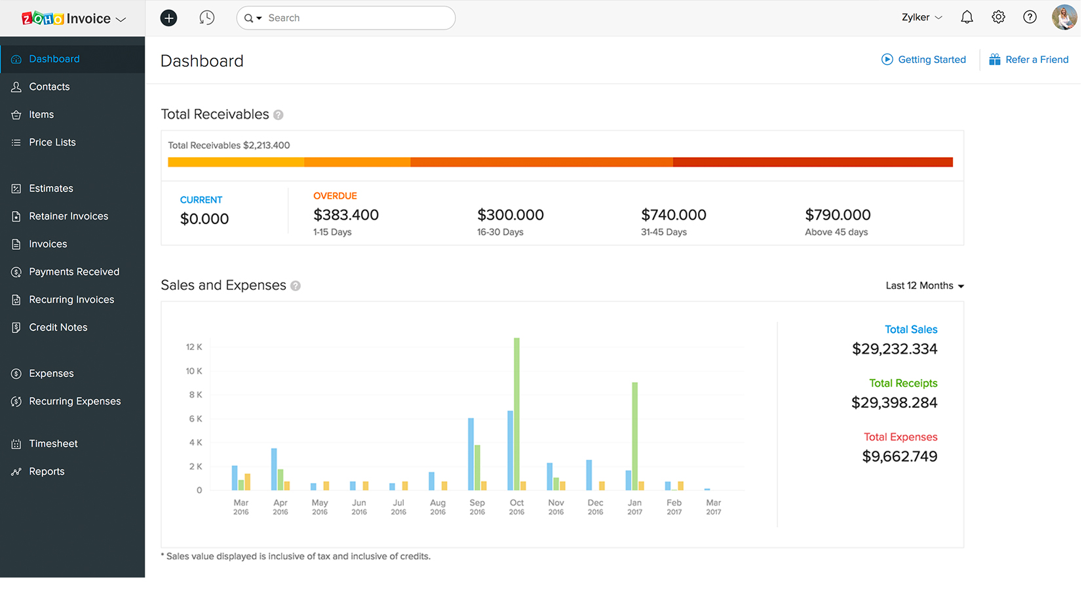Click the Zoho Invoice logo
The image size is (1082, 609).
click(66, 18)
